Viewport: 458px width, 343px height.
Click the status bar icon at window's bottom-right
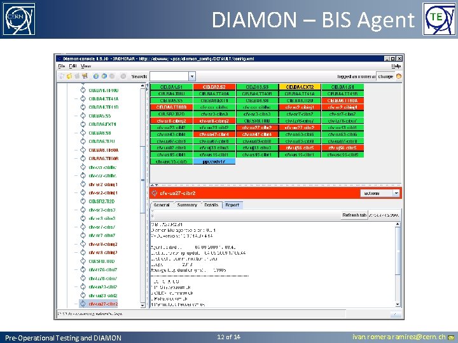pyautogui.click(x=396, y=314)
